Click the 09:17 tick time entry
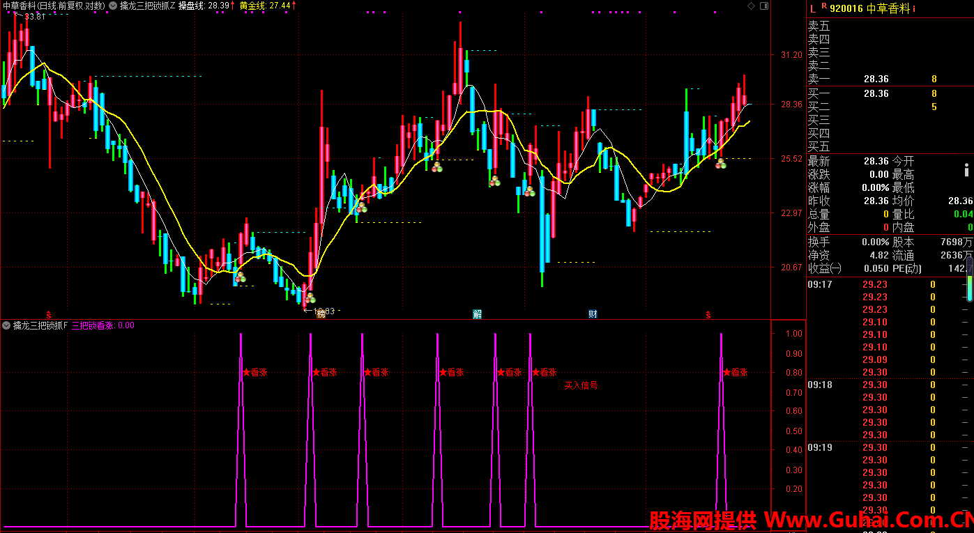Screen dimensions: 974x533 [x=819, y=284]
